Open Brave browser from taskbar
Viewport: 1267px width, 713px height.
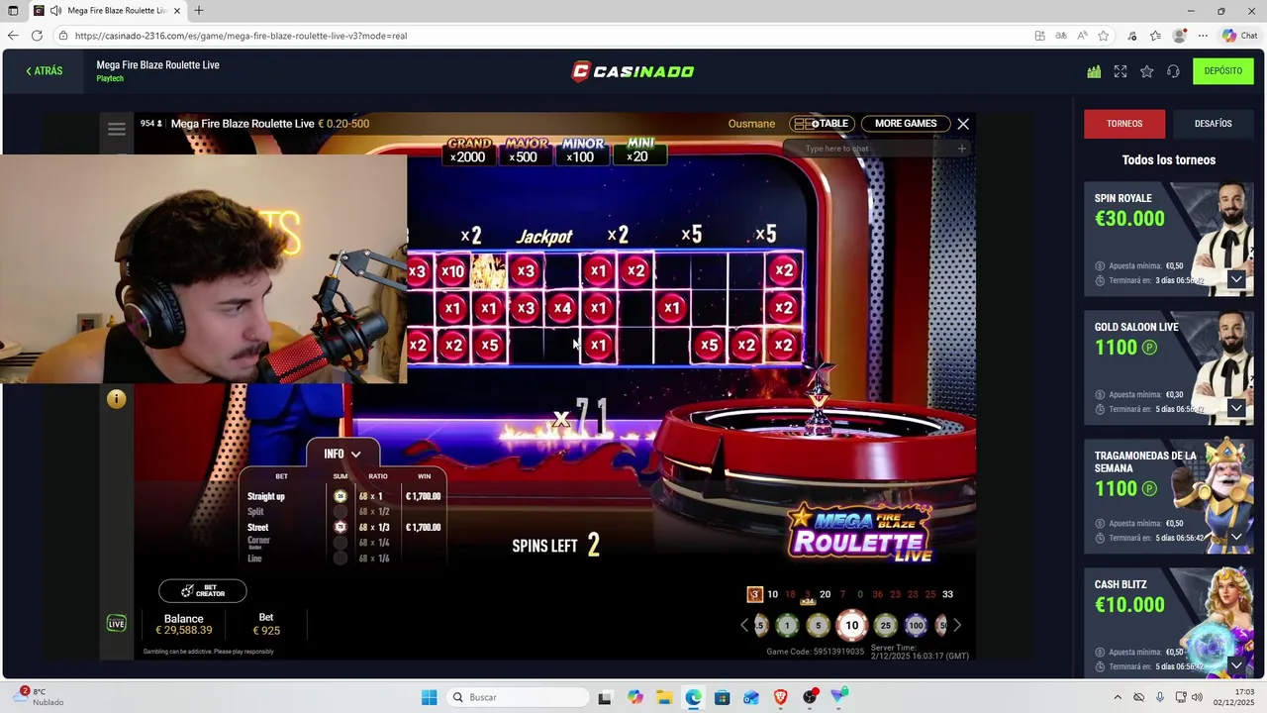click(781, 697)
